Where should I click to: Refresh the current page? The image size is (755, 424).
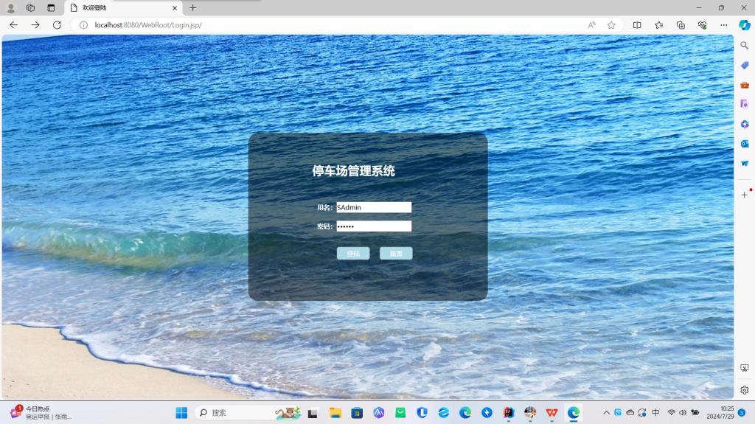point(57,25)
